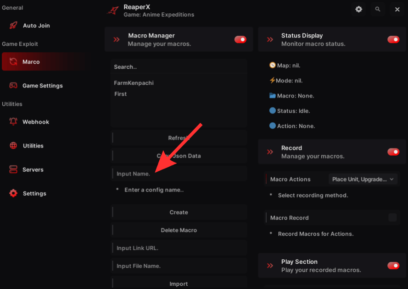Click the compass icon beside Map: nil

pos(272,65)
